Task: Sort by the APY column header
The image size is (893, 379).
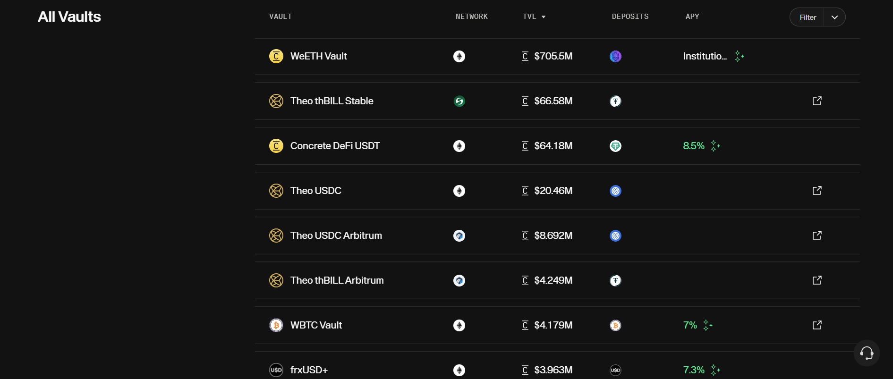Action: (692, 17)
